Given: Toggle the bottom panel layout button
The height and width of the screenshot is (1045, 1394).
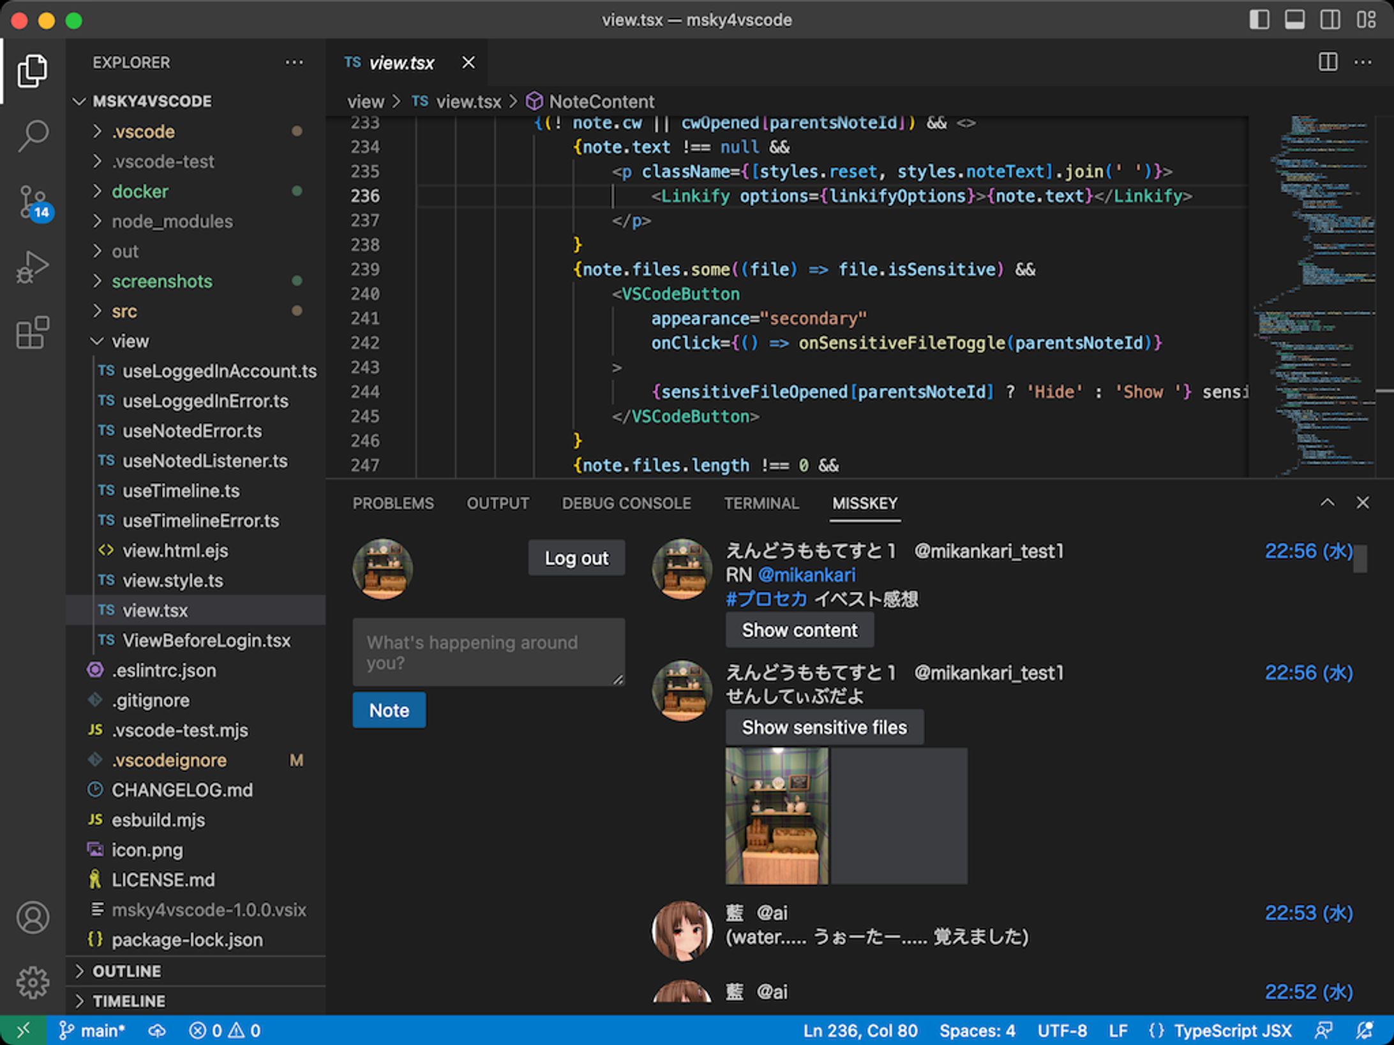Looking at the screenshot, I should click(1294, 20).
